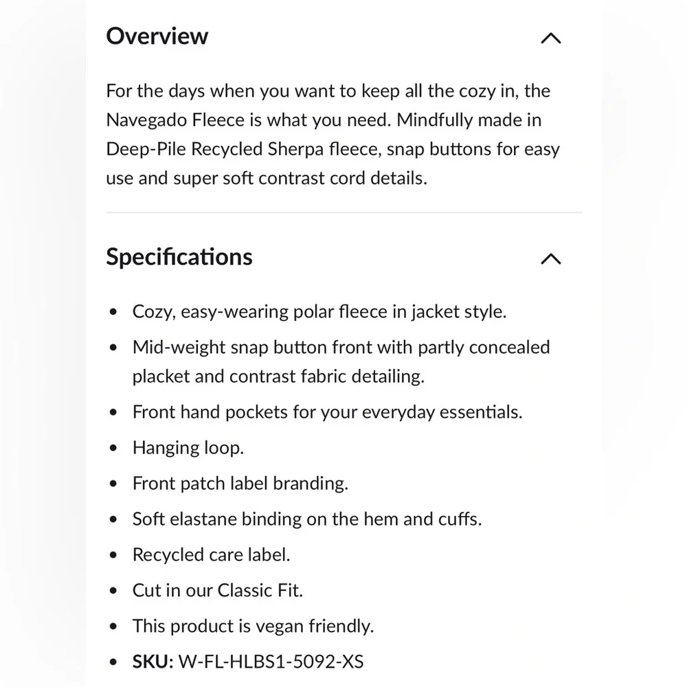The height and width of the screenshot is (687, 687).
Task: Collapse the Overview section chevron
Action: click(x=551, y=38)
